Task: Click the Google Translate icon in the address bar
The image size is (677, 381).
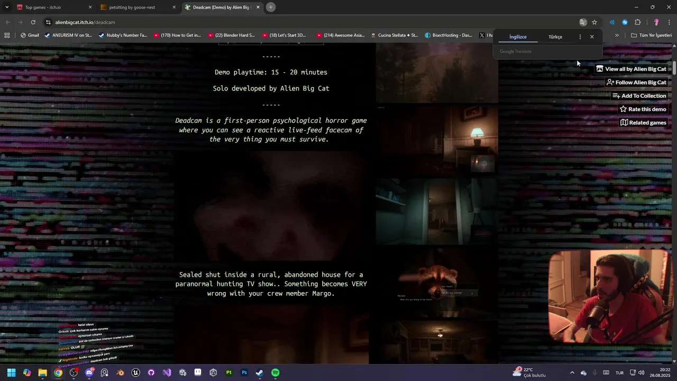Action: point(583,22)
